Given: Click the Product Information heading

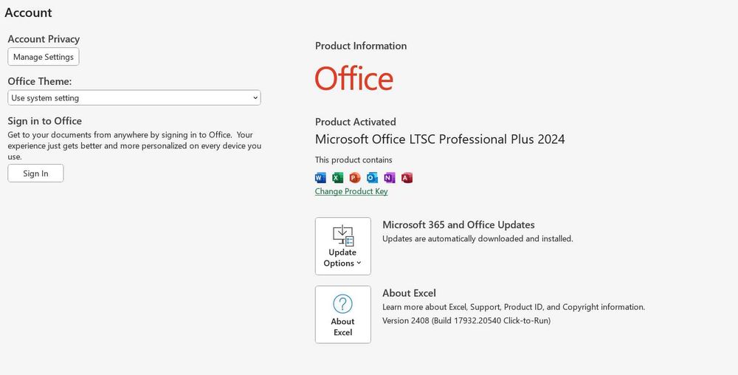Looking at the screenshot, I should tap(361, 46).
